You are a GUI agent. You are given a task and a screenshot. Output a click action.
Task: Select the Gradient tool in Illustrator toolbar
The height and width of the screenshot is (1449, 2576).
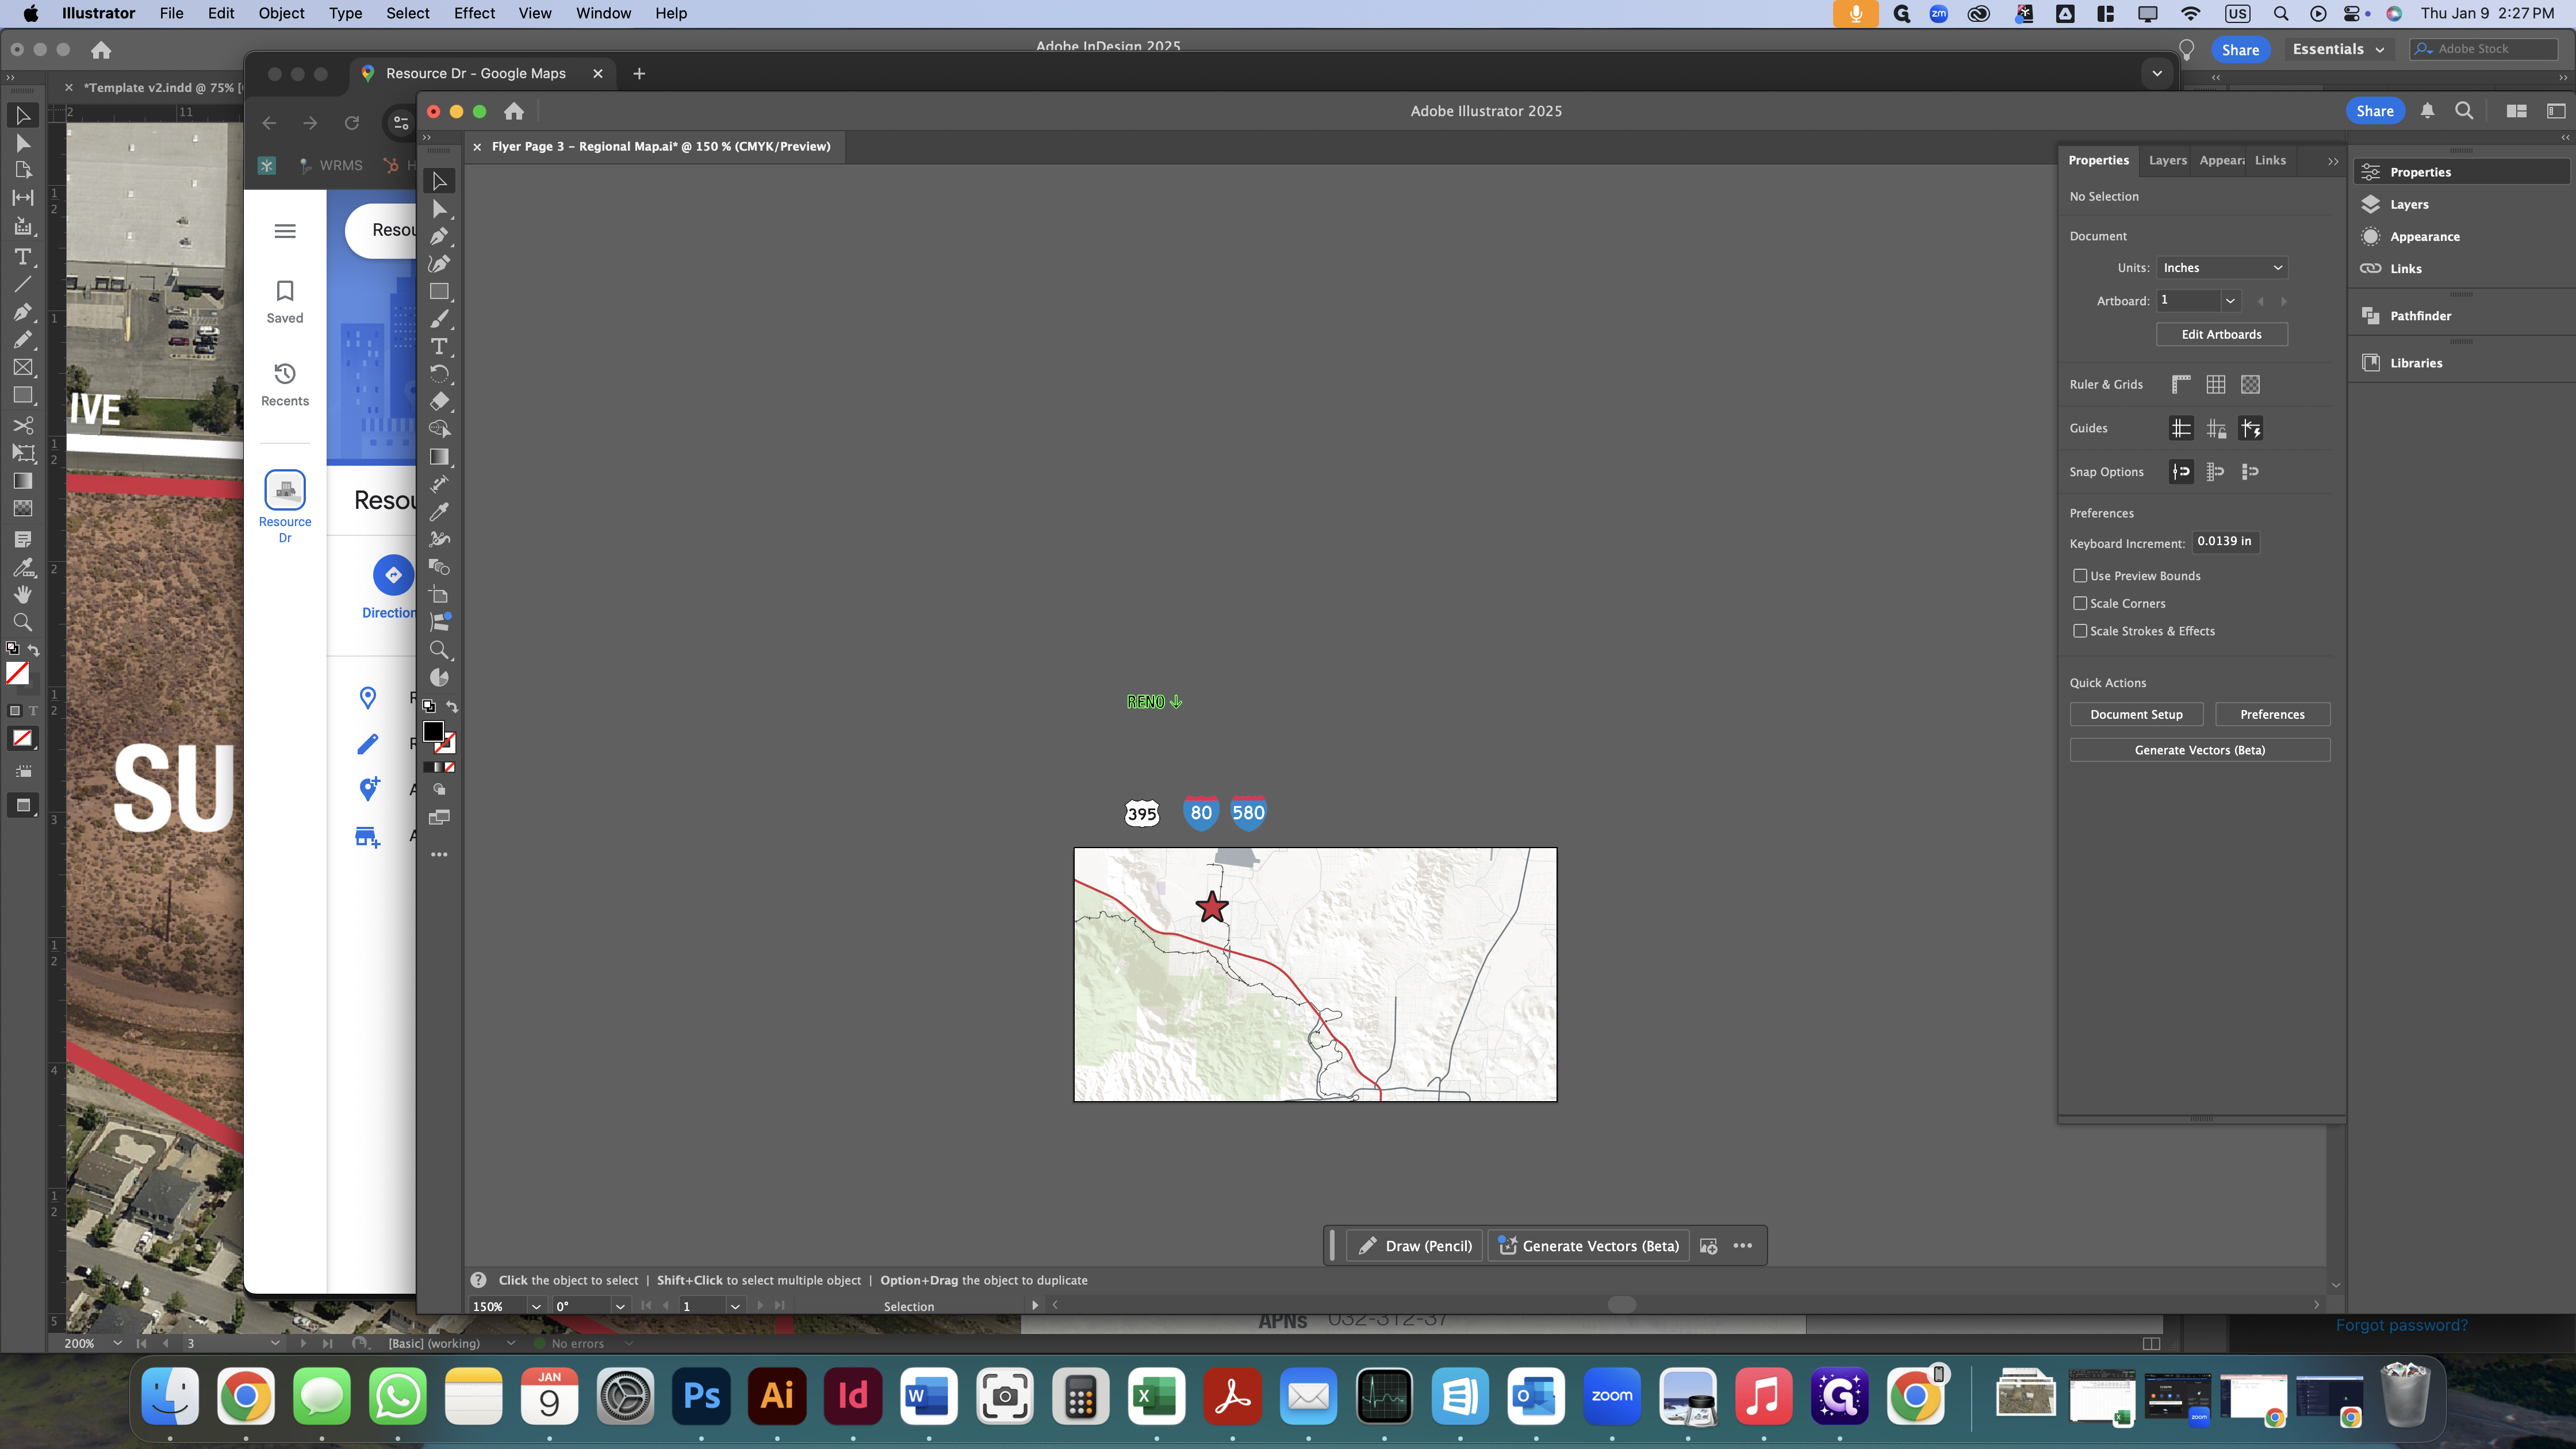(439, 457)
